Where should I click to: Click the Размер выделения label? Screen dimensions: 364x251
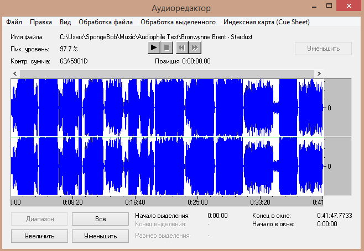(163, 236)
